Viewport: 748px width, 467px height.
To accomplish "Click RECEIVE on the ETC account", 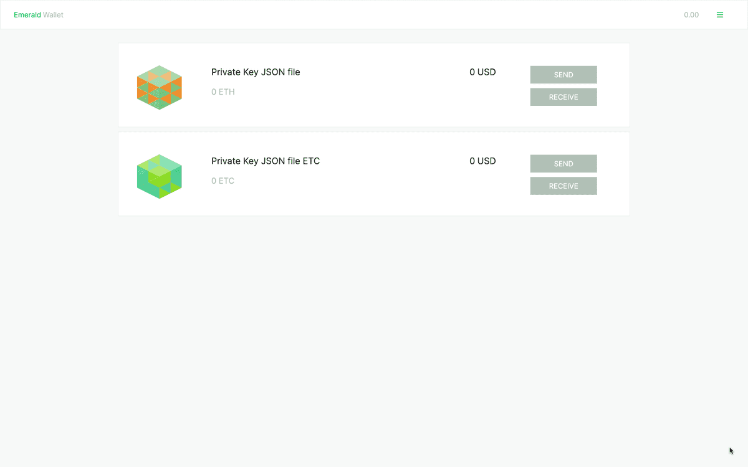I will [x=563, y=186].
